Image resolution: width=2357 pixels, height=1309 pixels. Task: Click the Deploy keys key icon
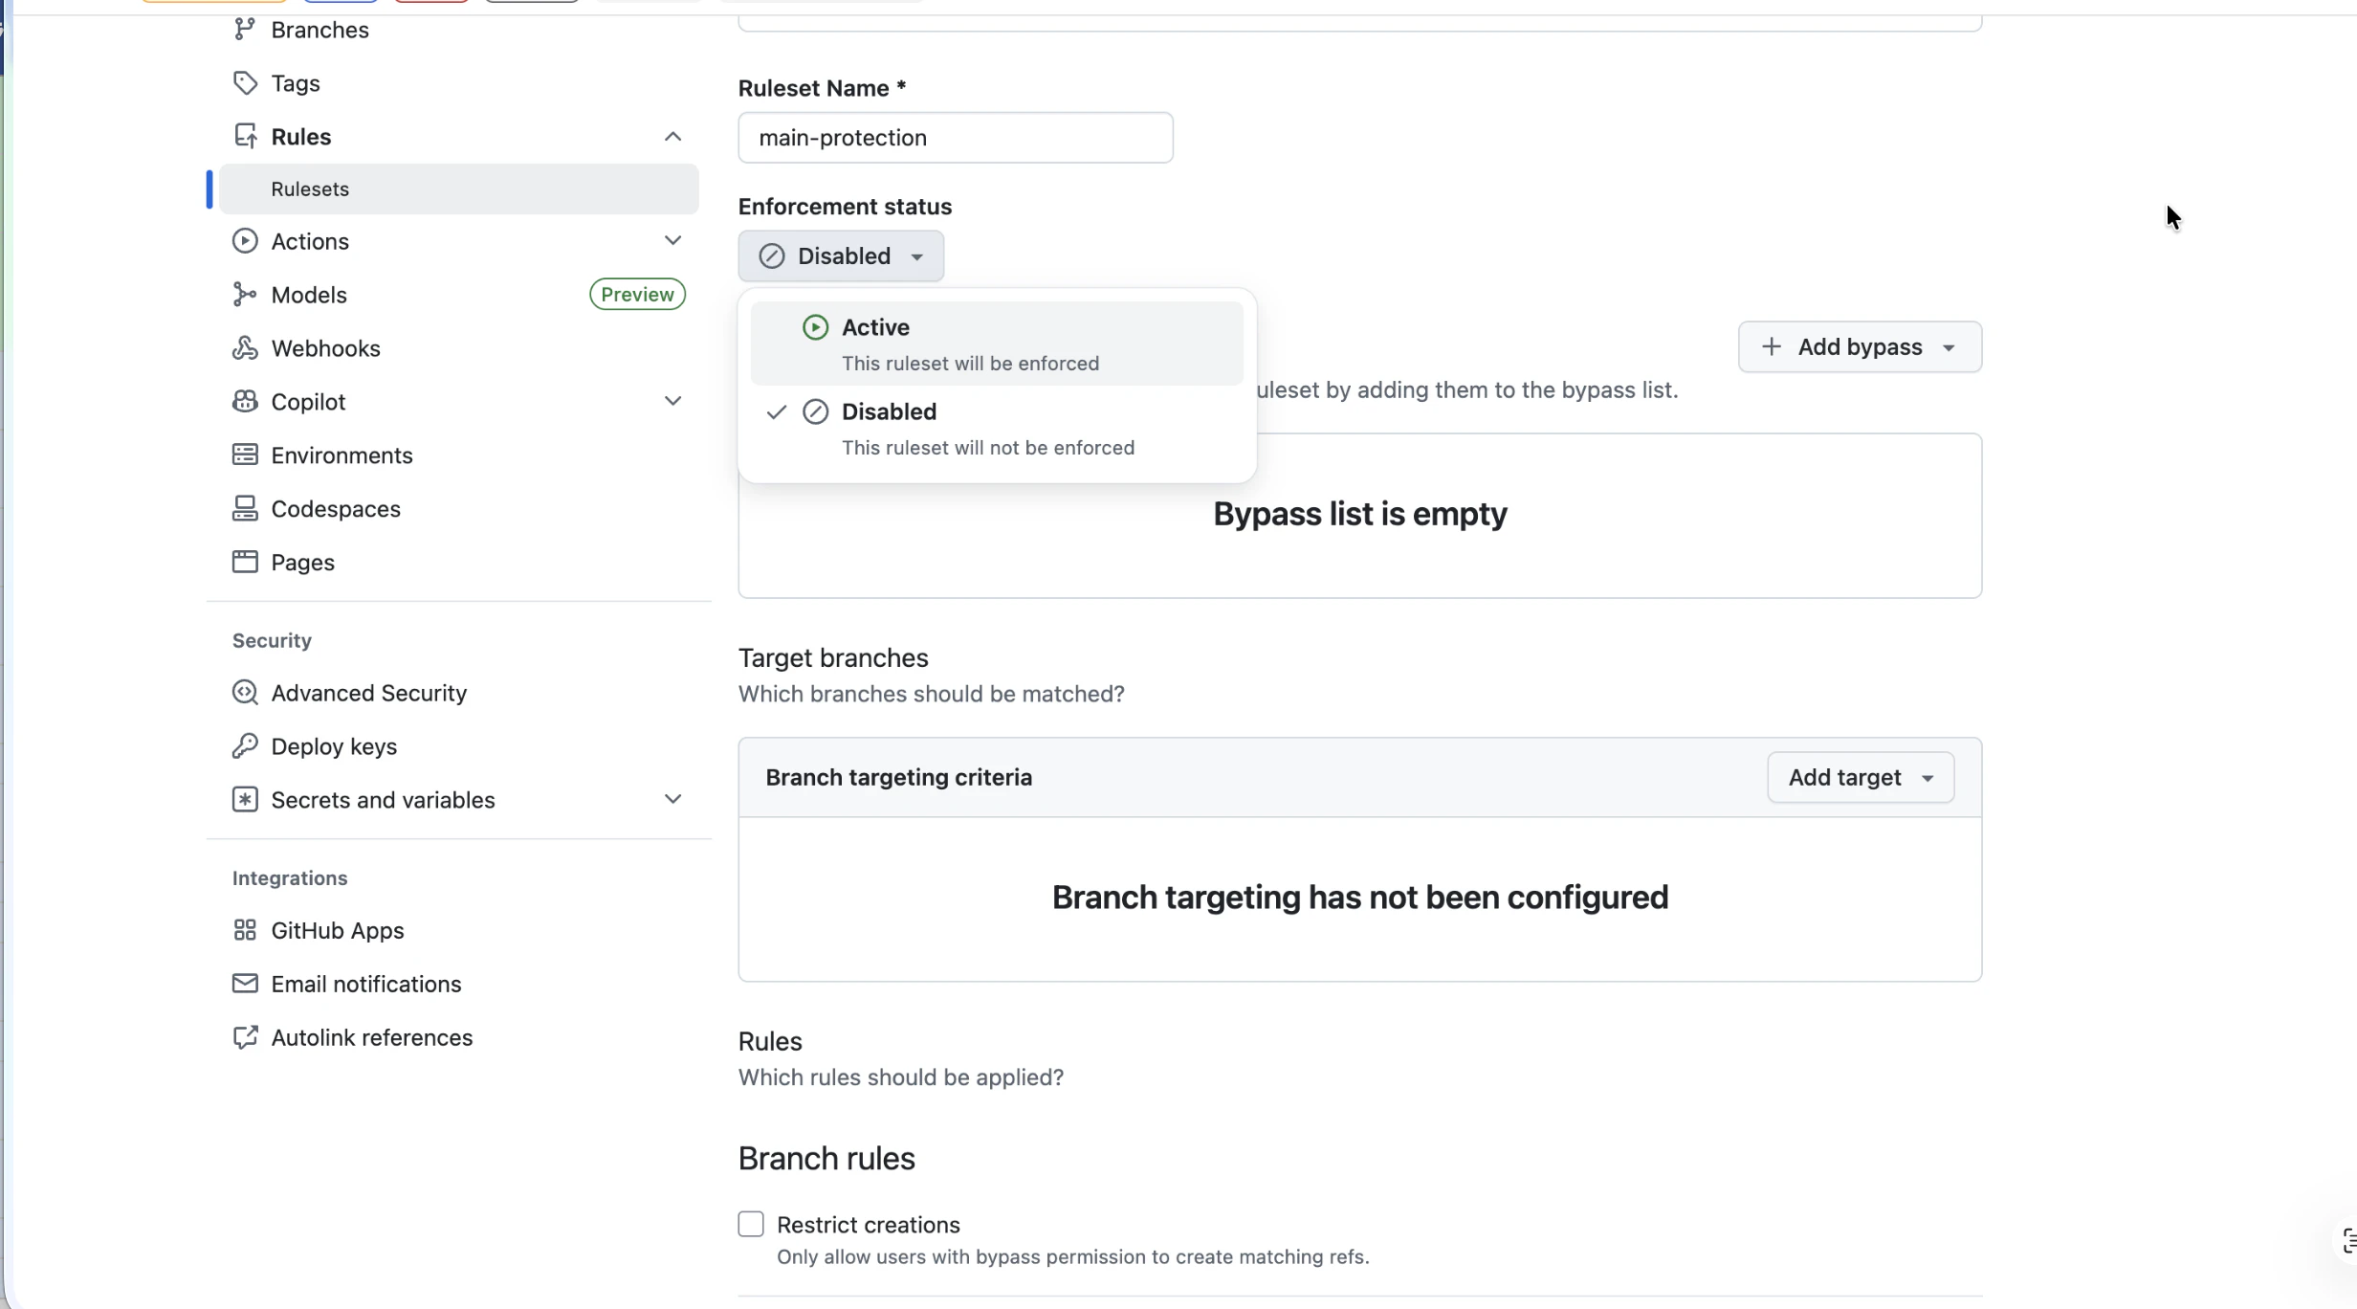pos(245,746)
